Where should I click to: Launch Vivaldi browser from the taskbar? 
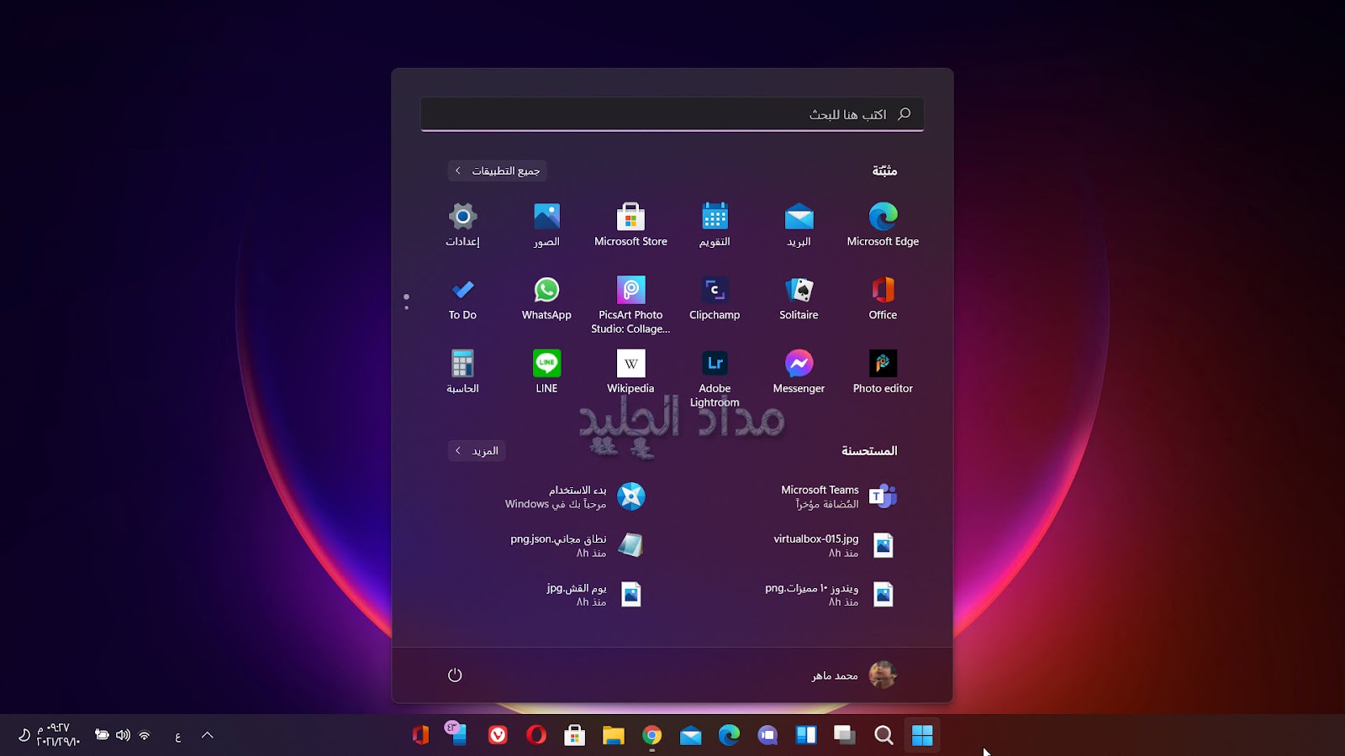(x=498, y=736)
